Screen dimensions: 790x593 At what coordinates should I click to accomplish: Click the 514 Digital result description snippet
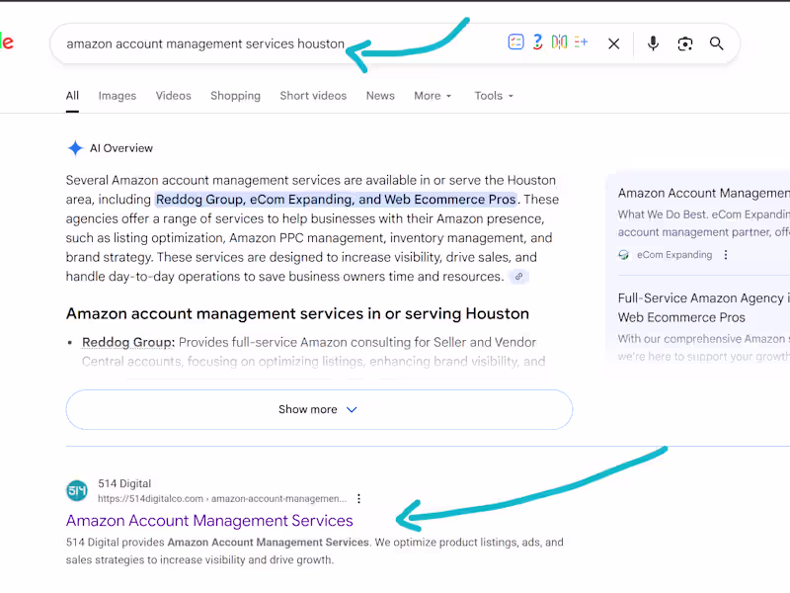click(314, 551)
